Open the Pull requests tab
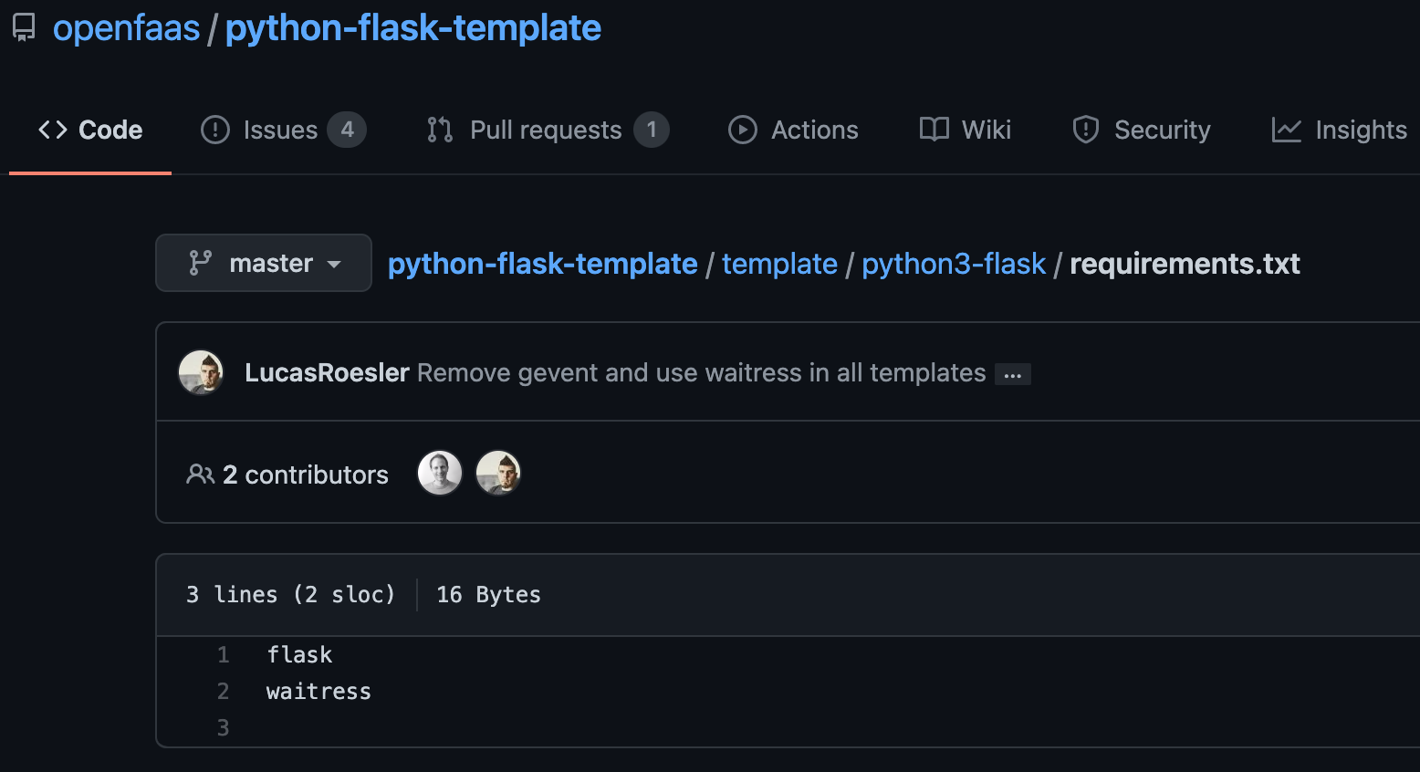 click(546, 130)
